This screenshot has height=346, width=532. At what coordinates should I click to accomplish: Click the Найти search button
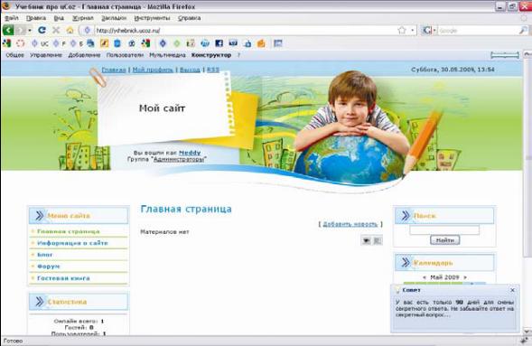pos(444,240)
